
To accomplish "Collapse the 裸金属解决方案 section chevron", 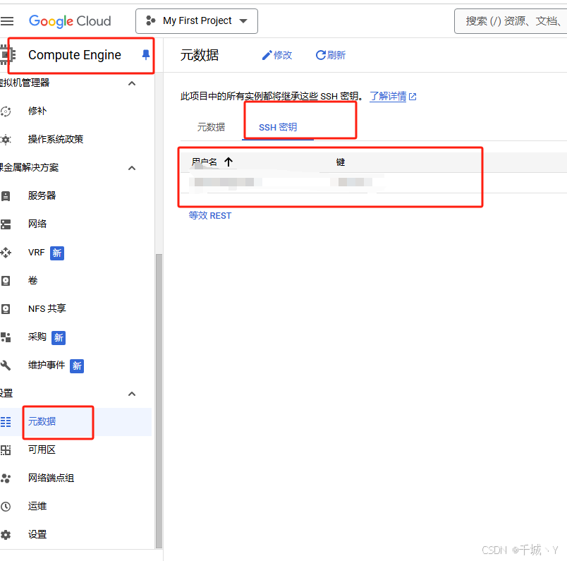I will point(132,168).
